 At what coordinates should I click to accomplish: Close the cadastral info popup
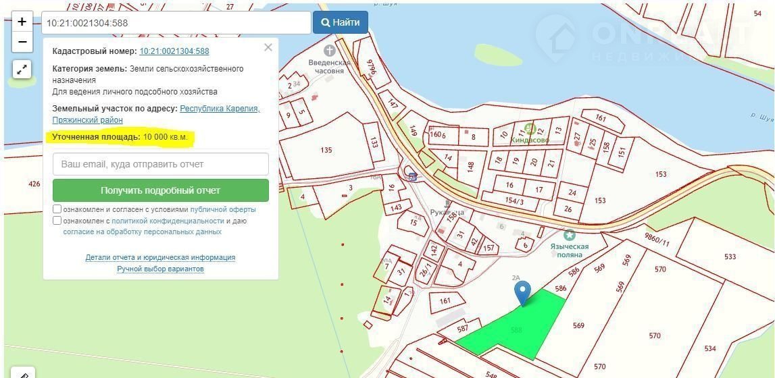pyautogui.click(x=268, y=47)
